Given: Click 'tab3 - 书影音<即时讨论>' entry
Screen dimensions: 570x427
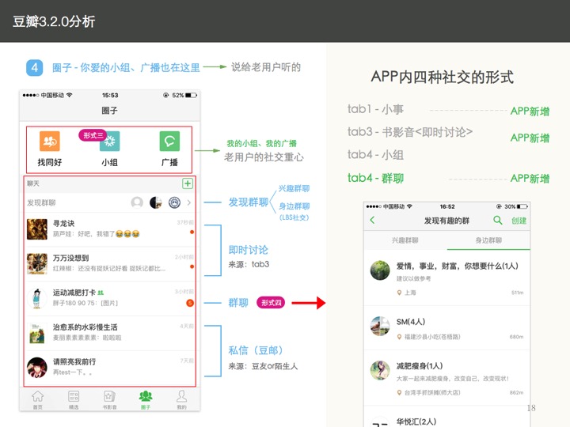Looking at the screenshot, I should click(x=410, y=132).
